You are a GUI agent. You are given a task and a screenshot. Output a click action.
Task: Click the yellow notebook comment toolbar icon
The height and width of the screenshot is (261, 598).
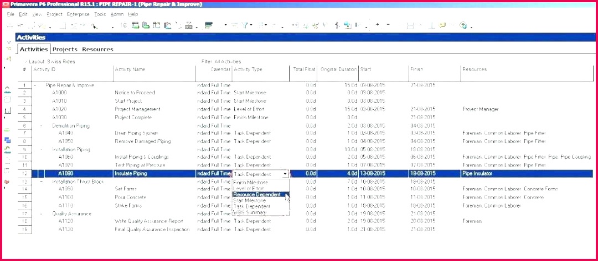(442, 25)
